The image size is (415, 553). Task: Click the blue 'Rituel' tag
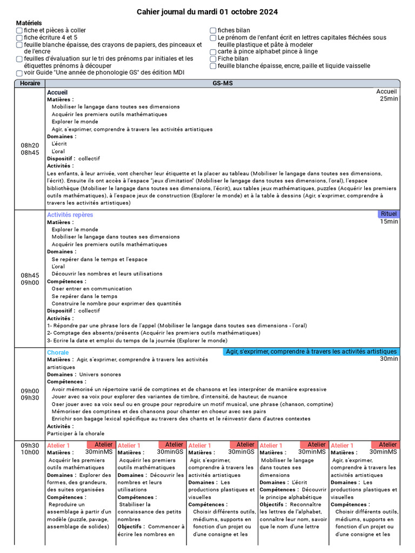click(389, 214)
